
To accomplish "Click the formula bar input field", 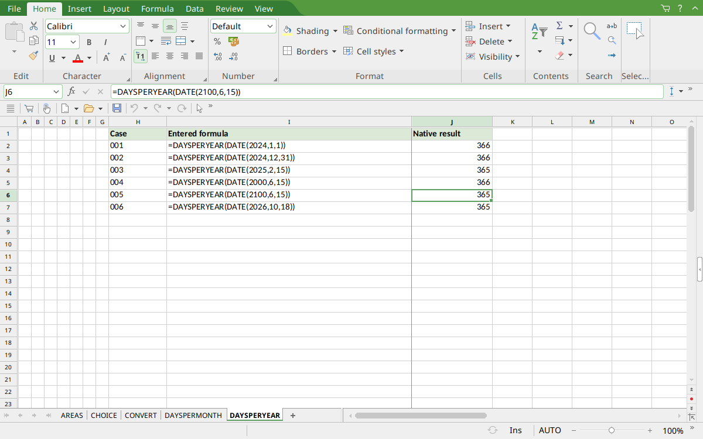I will point(387,92).
